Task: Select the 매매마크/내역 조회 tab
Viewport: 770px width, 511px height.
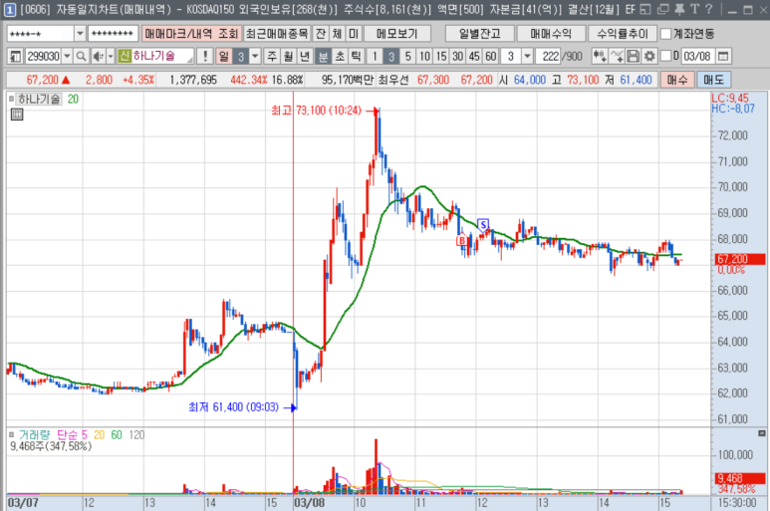Action: click(190, 34)
